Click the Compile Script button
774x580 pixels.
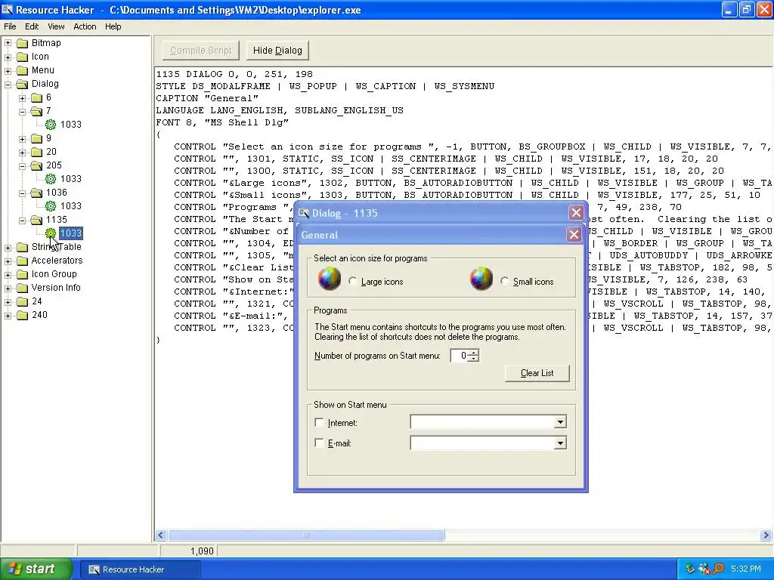[x=200, y=51]
